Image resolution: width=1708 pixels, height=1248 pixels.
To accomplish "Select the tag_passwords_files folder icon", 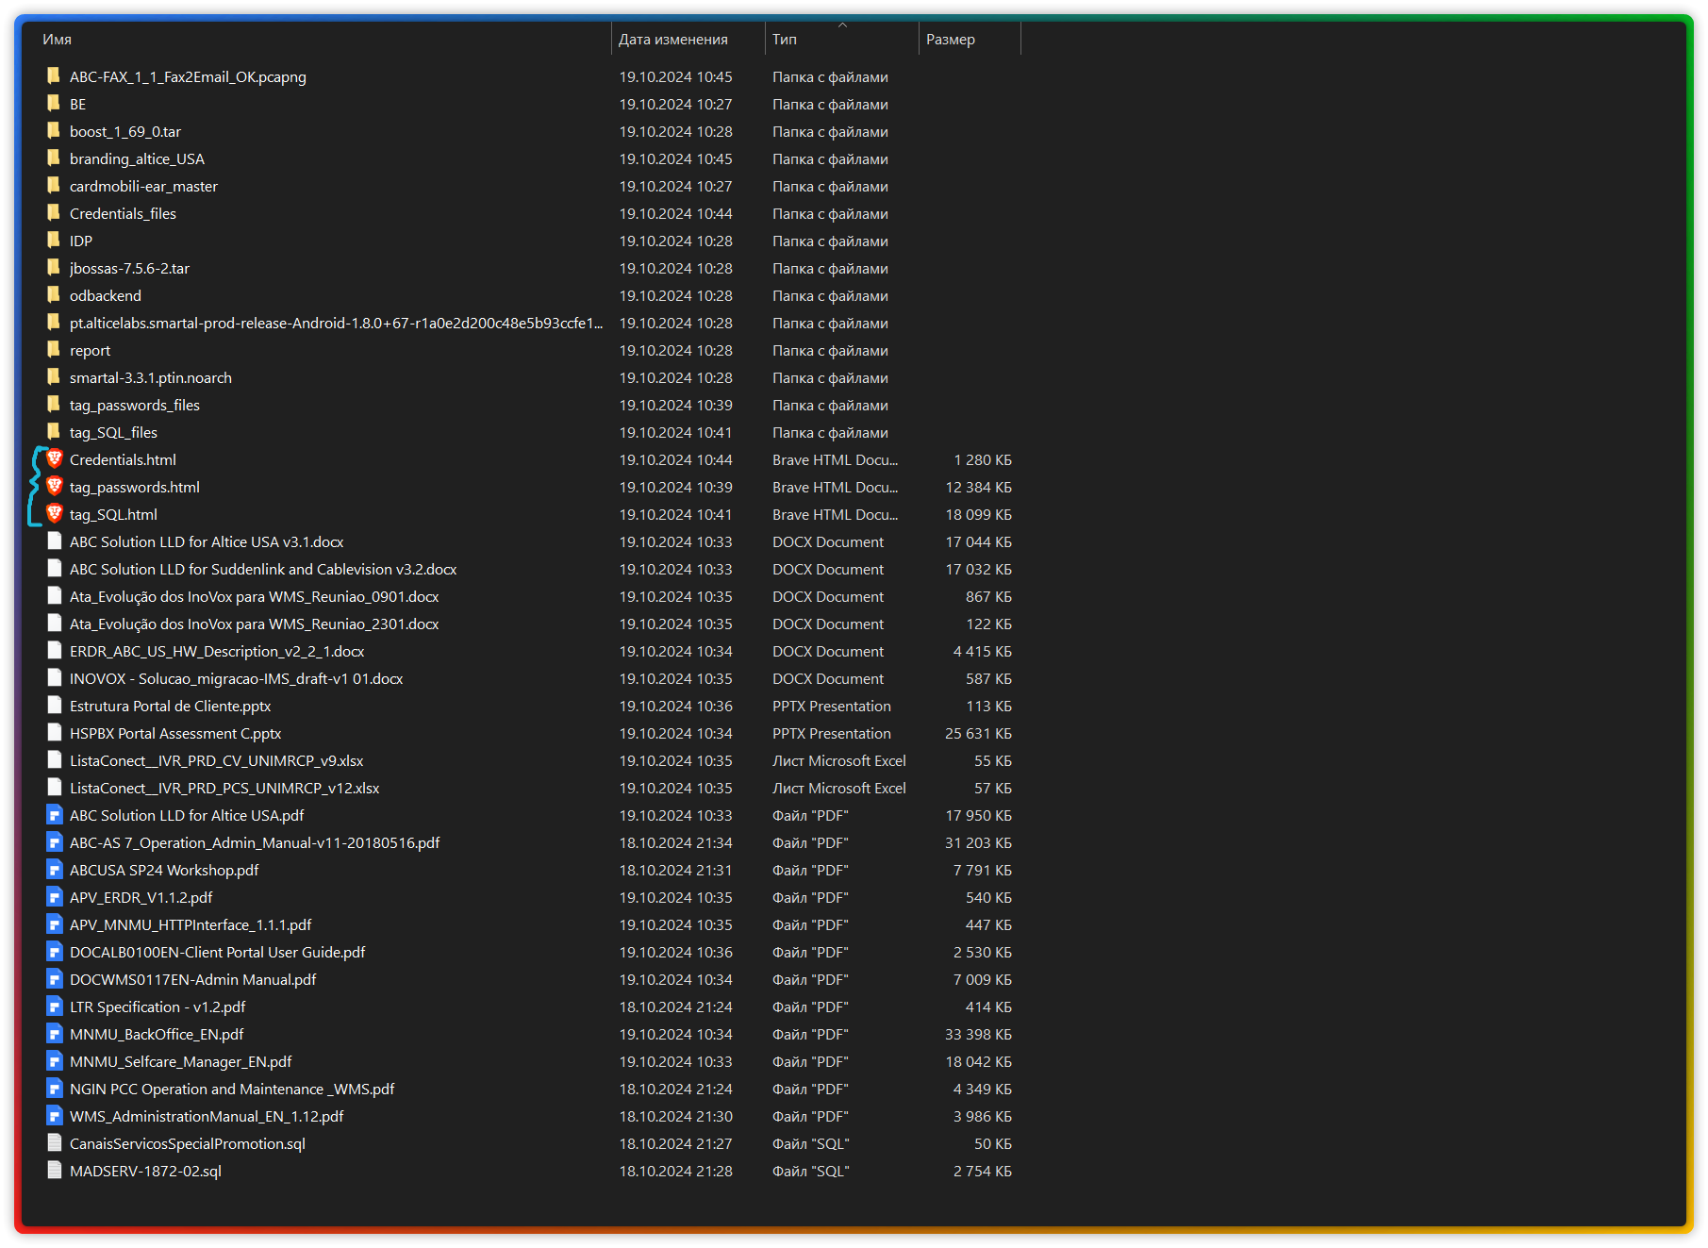I will pyautogui.click(x=54, y=405).
